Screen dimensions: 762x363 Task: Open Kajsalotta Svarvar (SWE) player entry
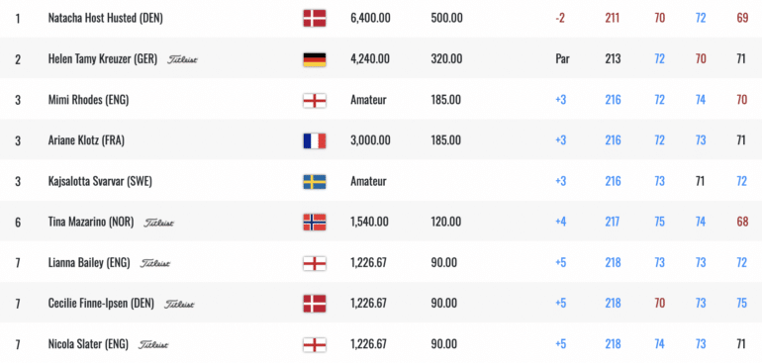point(100,181)
